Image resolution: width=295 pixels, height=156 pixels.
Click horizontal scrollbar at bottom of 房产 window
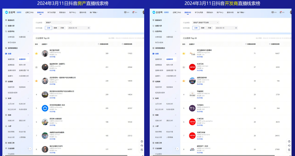(x=66, y=155)
